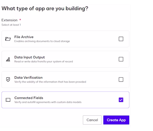This screenshot has width=153, height=131.
Task: Click the Connected Fields title text
Action: [29, 98]
